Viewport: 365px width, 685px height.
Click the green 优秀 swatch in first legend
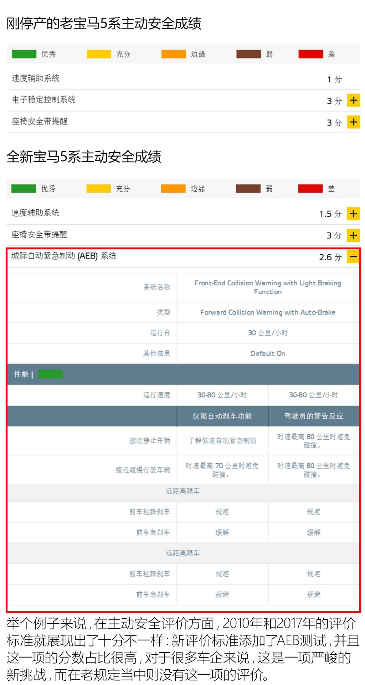tap(24, 54)
